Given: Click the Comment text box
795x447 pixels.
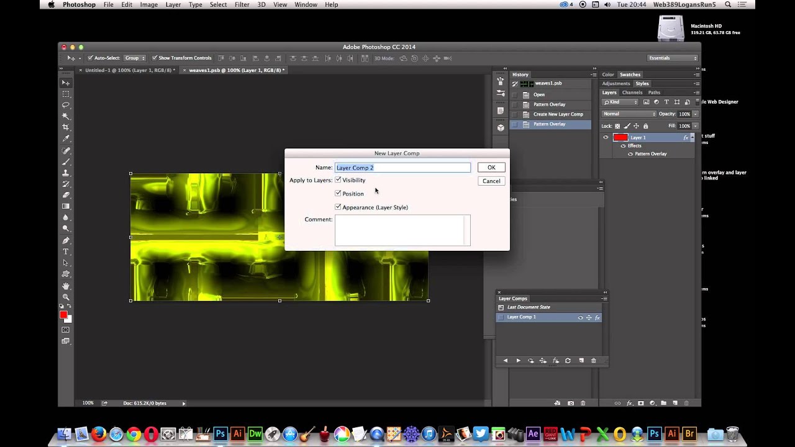Looking at the screenshot, I should point(402,230).
